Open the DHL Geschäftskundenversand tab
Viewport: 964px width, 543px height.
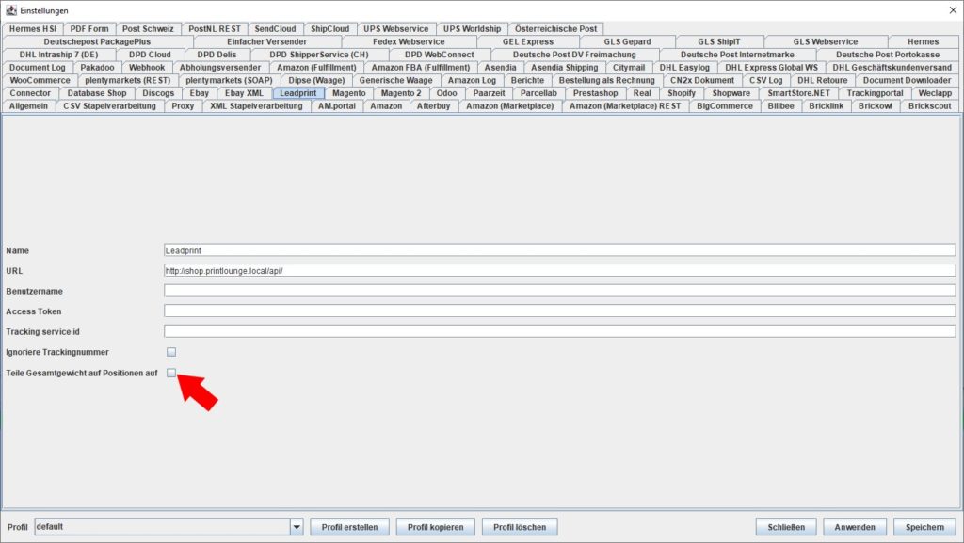(x=892, y=67)
